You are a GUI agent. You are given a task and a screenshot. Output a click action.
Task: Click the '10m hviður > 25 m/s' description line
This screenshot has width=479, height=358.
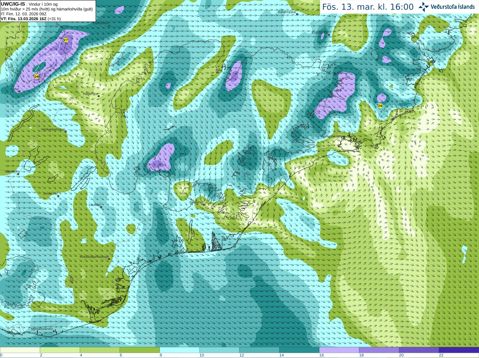46,9
